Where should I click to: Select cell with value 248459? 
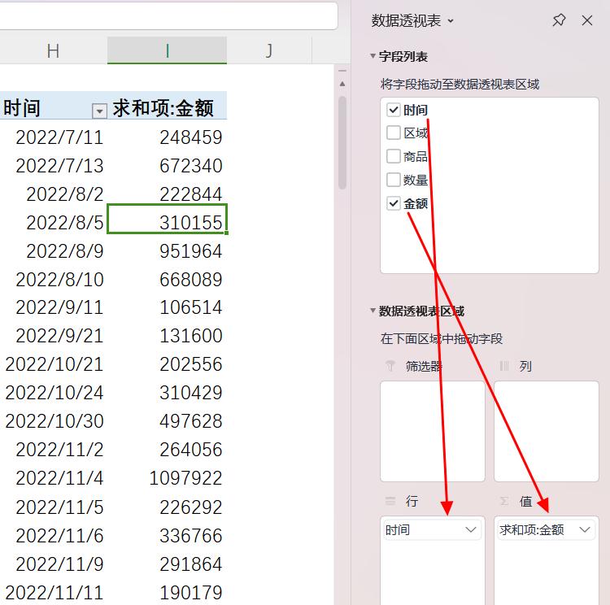[167, 137]
